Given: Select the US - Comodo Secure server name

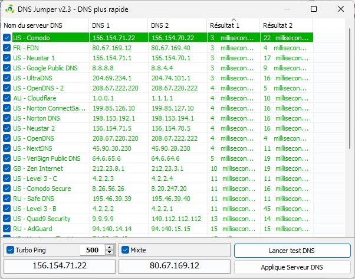Looking at the screenshot, I should tap(42, 189).
